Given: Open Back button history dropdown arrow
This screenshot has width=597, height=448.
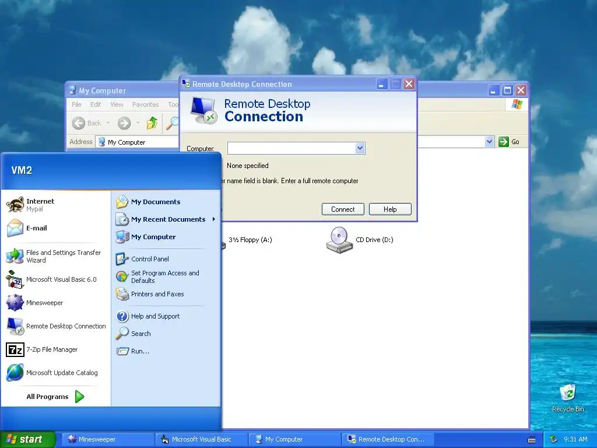Looking at the screenshot, I should [108, 123].
